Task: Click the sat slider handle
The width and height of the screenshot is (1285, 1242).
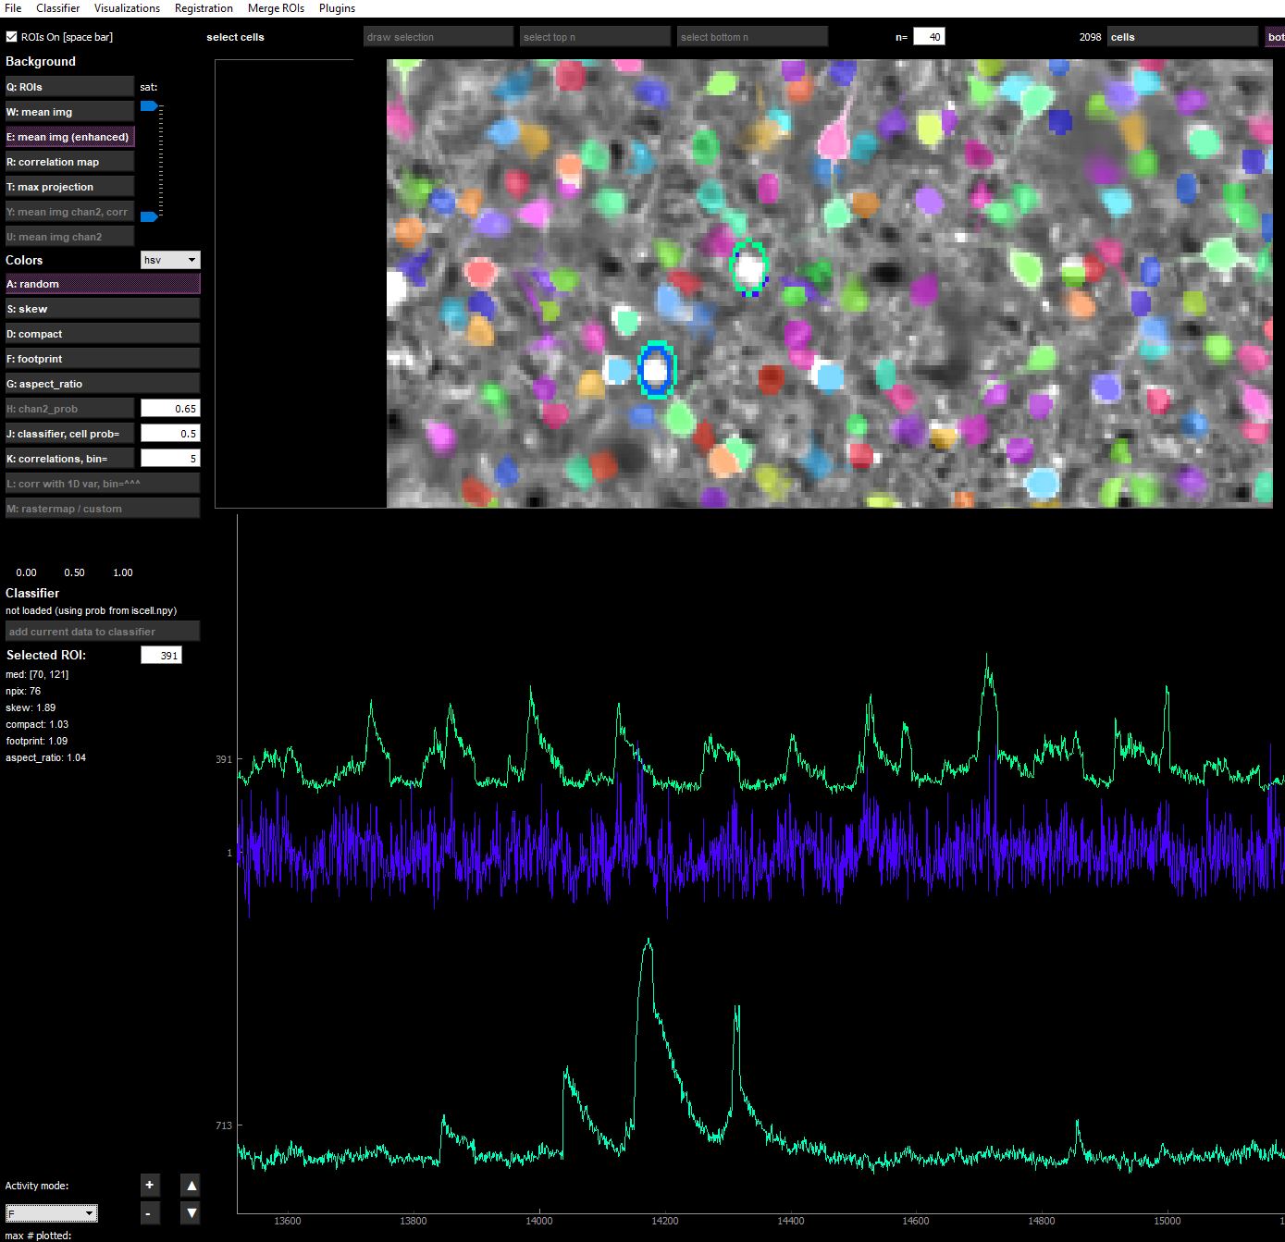Action: coord(148,105)
